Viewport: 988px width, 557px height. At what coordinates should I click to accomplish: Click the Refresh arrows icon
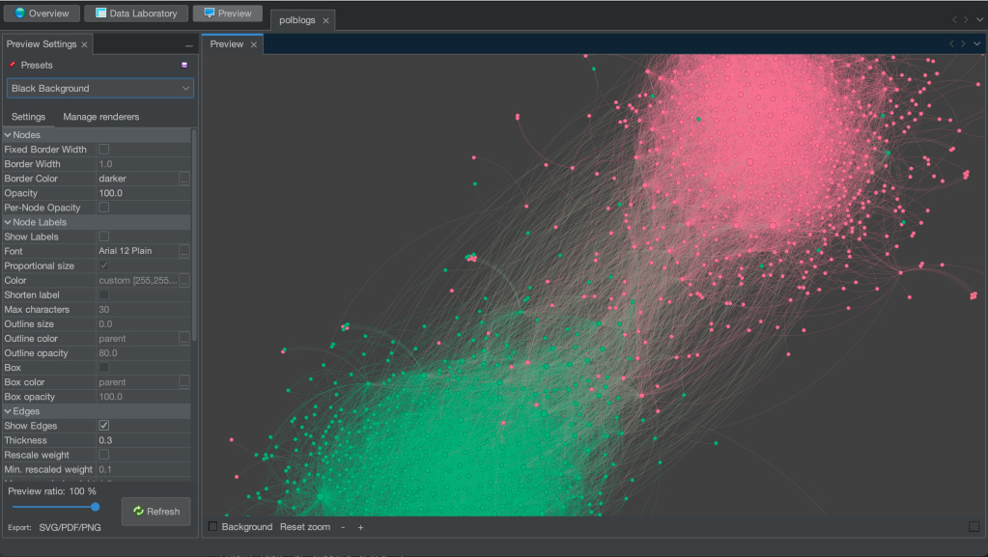[x=139, y=511]
